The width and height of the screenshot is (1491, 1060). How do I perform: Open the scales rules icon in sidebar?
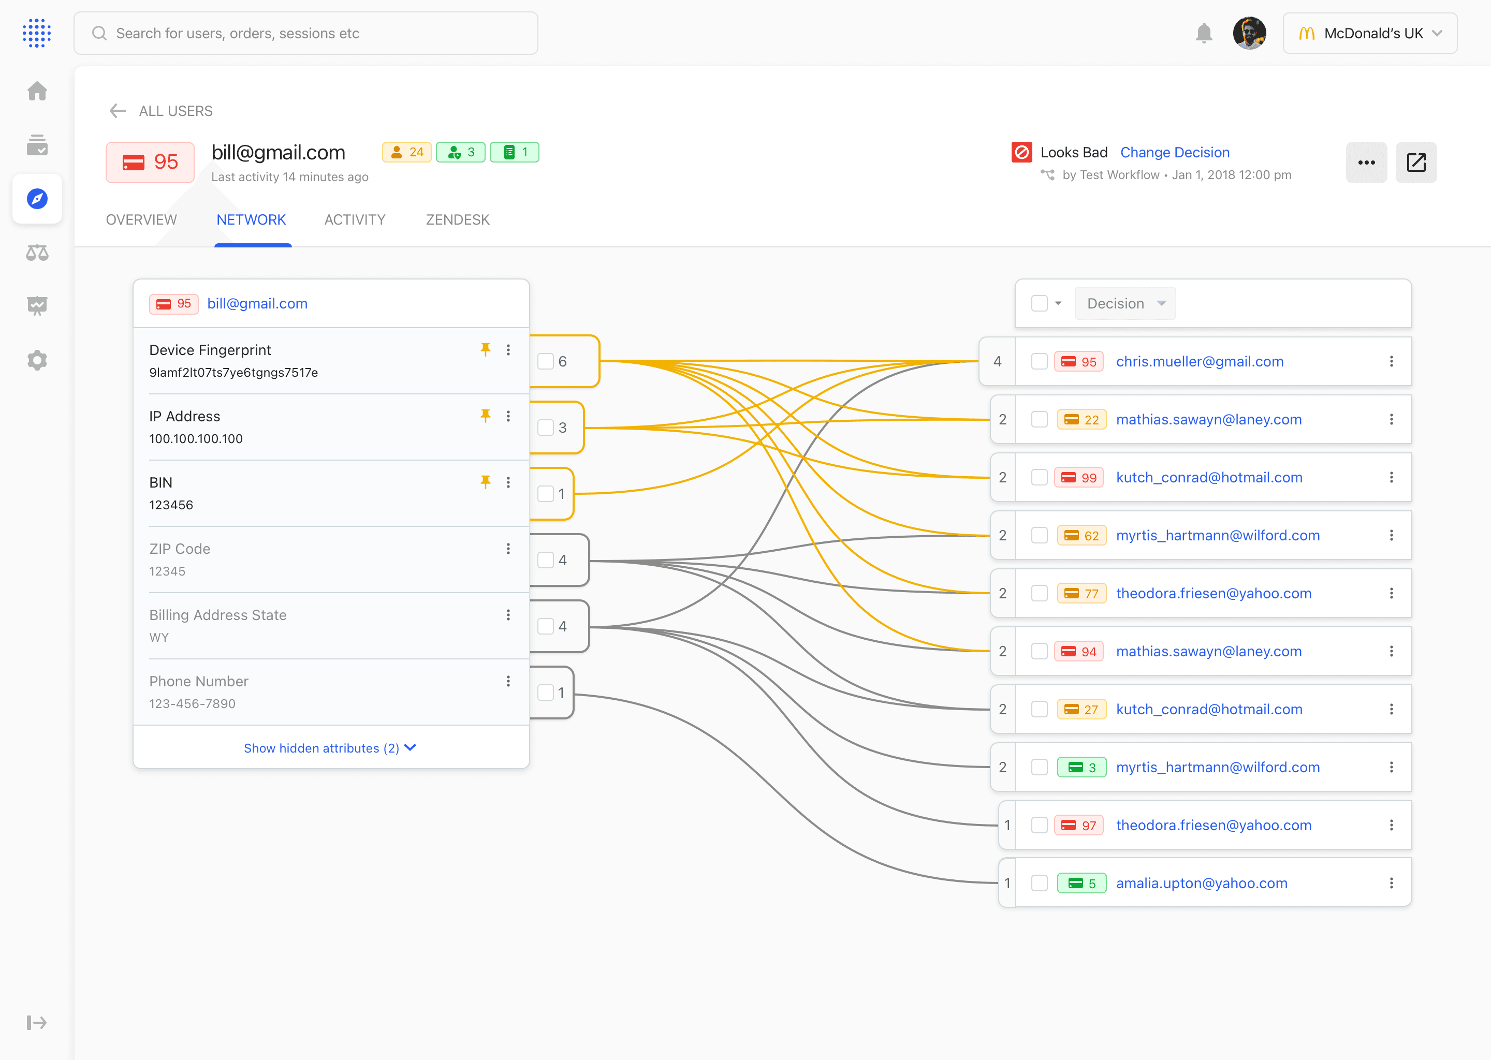37,253
